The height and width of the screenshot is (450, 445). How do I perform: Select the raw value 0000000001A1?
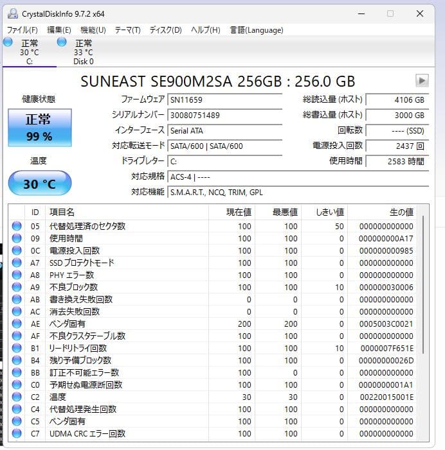tap(386, 385)
